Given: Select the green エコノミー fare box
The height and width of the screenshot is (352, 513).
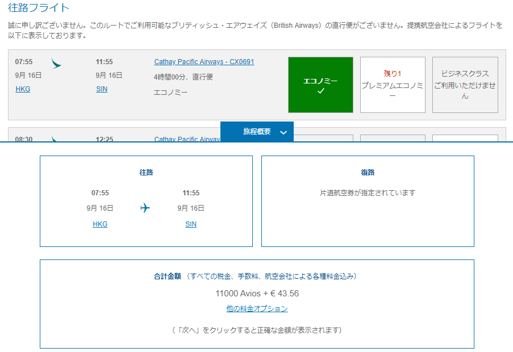Looking at the screenshot, I should click(320, 85).
